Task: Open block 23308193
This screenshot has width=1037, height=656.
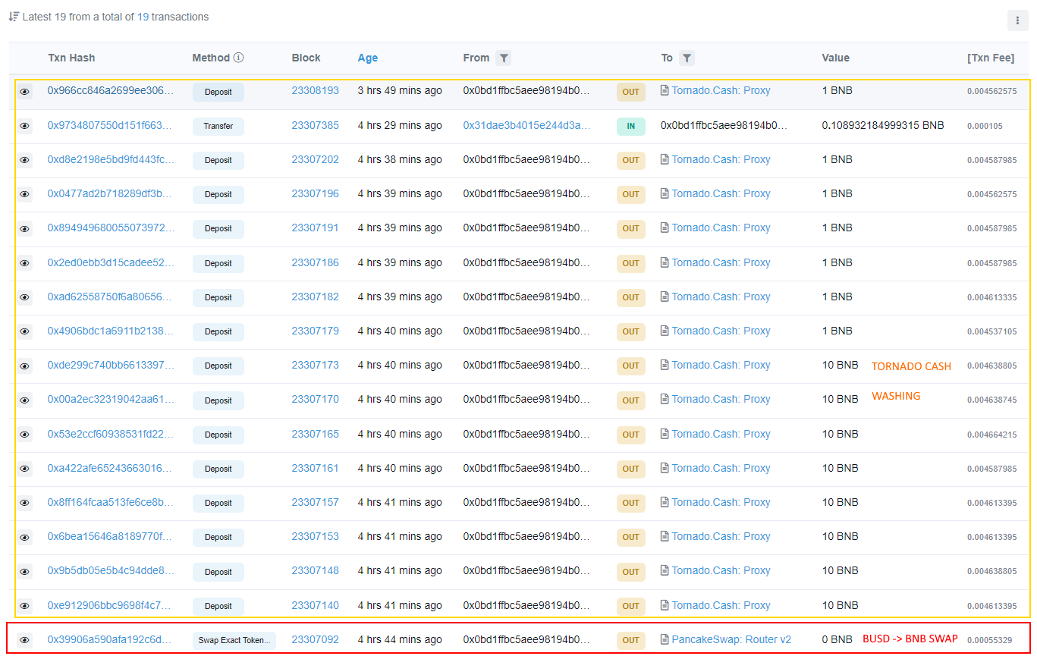Action: click(316, 90)
